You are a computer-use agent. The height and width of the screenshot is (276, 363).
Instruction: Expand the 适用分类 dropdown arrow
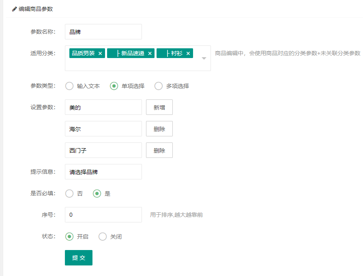click(x=204, y=58)
